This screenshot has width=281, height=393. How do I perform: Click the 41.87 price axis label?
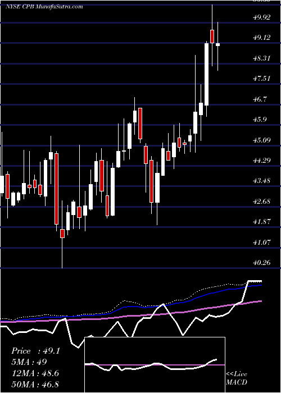262,222
